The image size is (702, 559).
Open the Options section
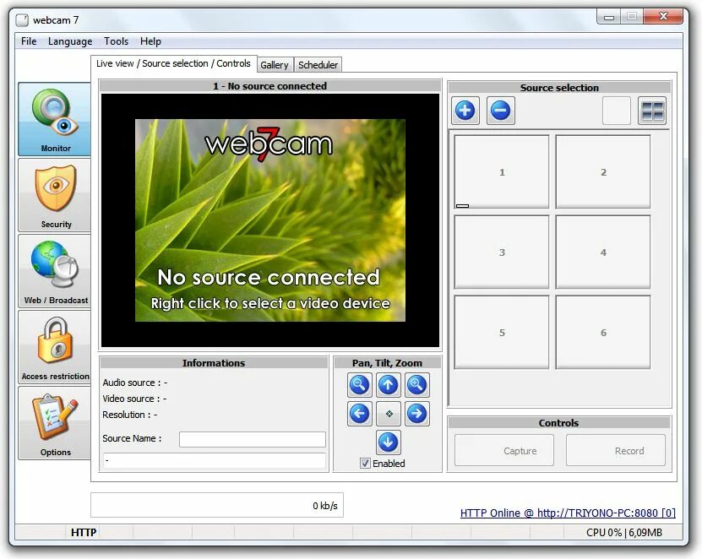55,423
